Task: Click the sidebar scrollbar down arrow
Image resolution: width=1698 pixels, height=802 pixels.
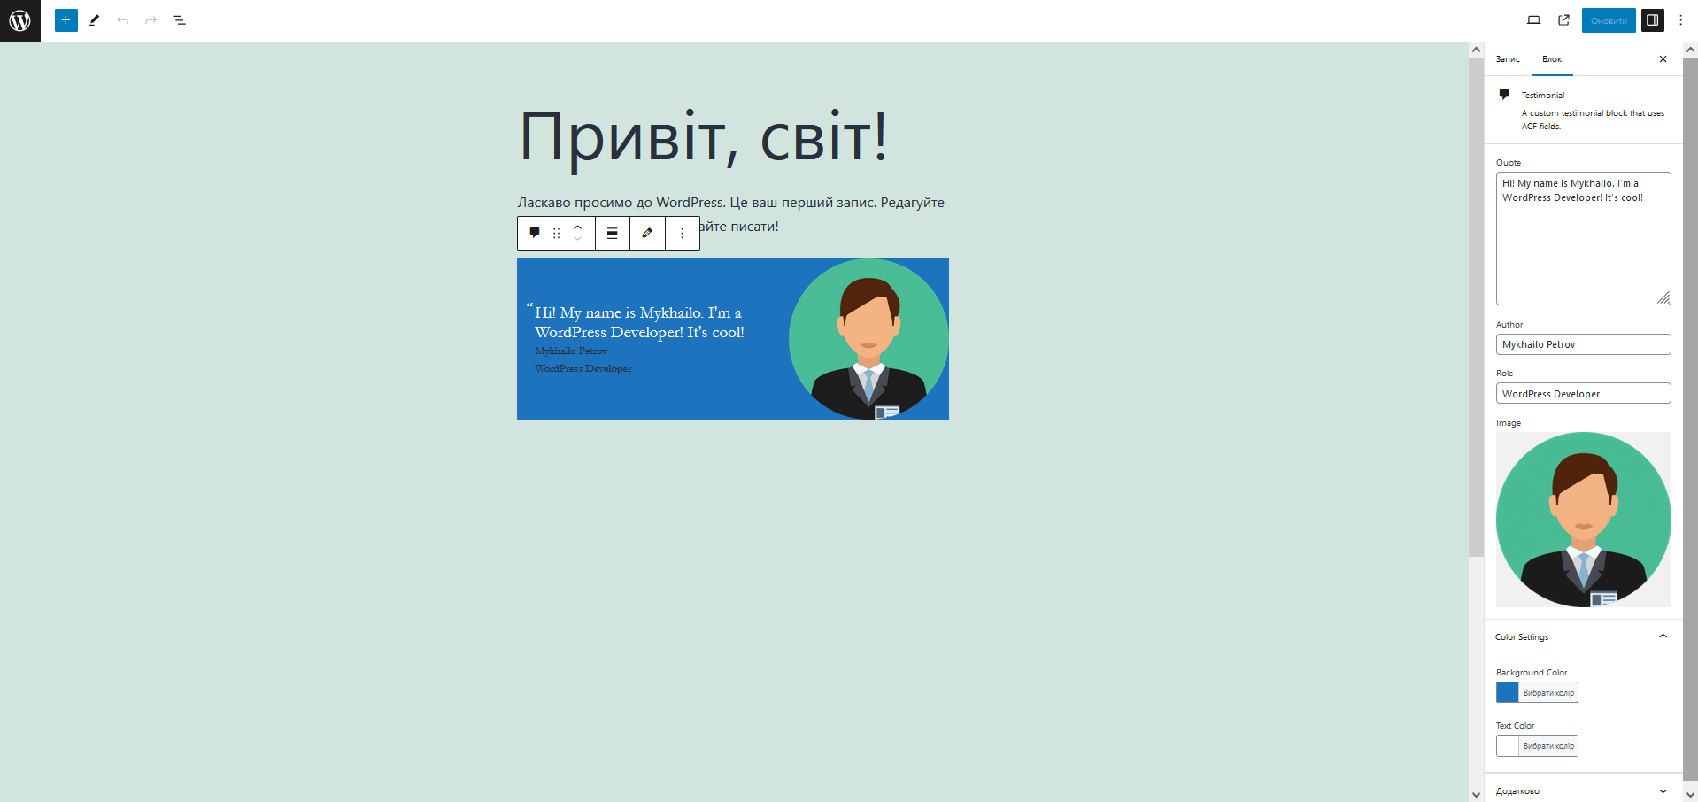Action: (x=1691, y=794)
